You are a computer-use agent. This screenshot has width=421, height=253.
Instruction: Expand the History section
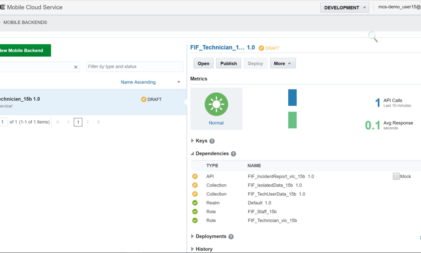193,249
